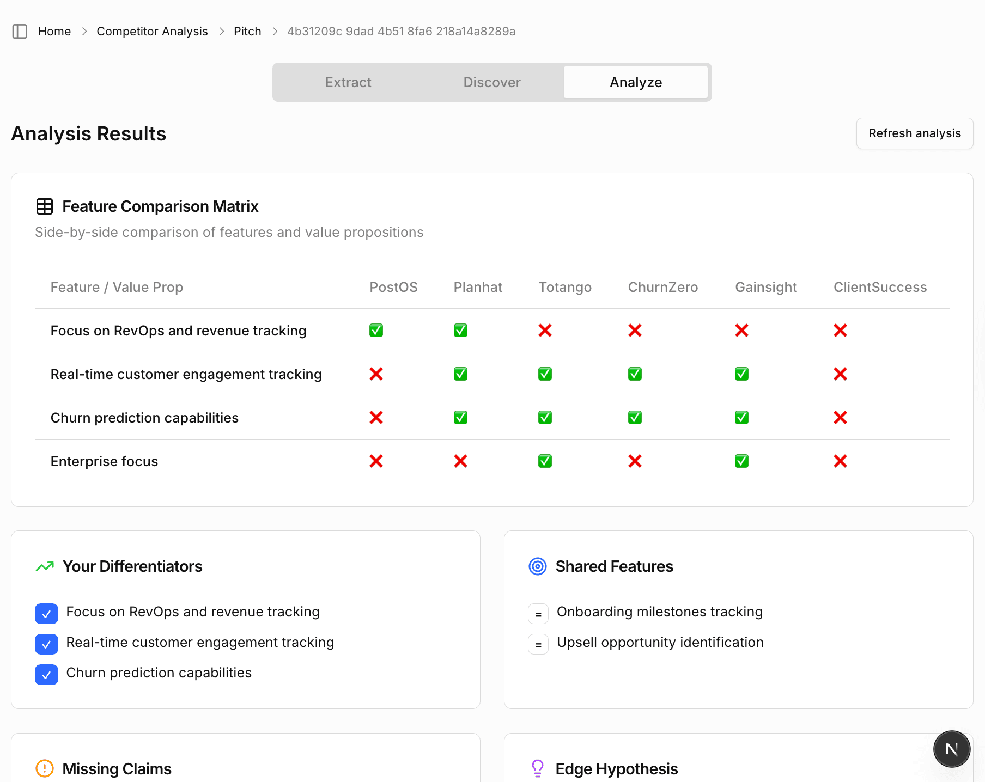Click the equals icon beside Upsell opportunity identification
This screenshot has height=782, width=985.
point(538,644)
